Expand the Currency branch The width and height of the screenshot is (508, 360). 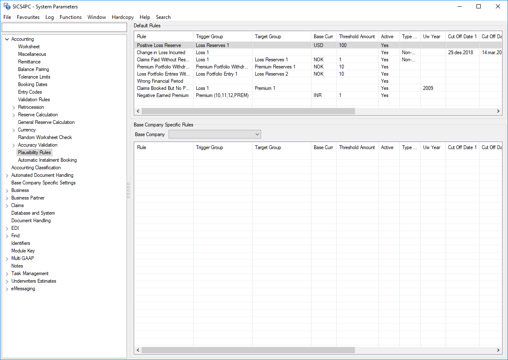click(x=13, y=130)
